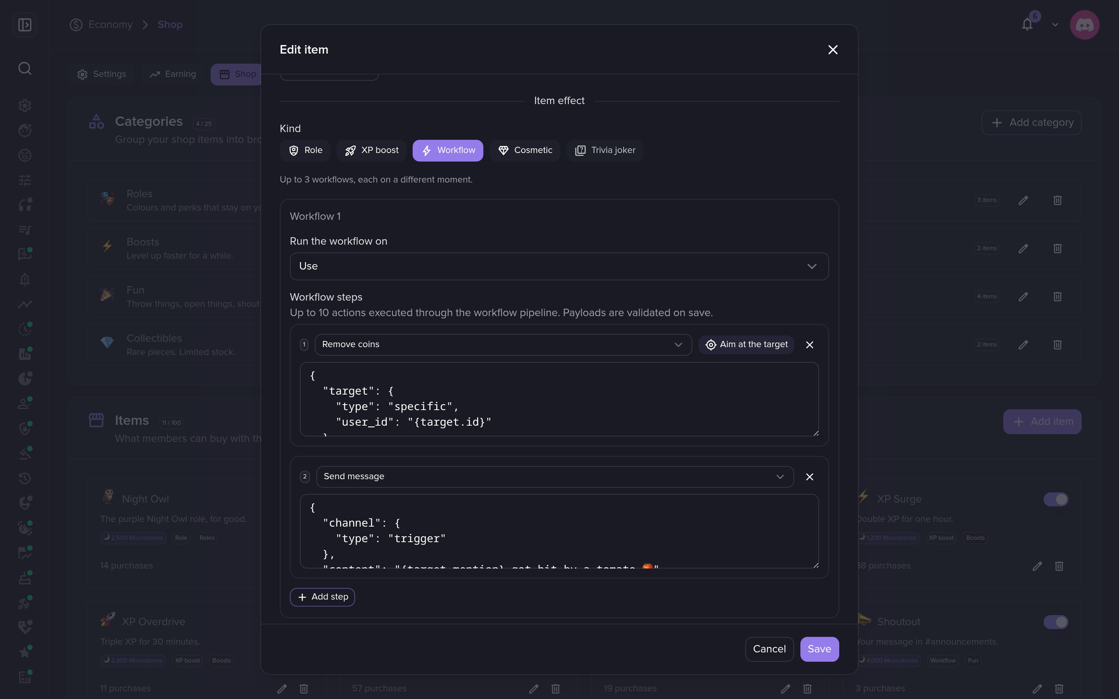Open the Shop tab
Viewport: 1119px width, 699px height.
pos(237,74)
